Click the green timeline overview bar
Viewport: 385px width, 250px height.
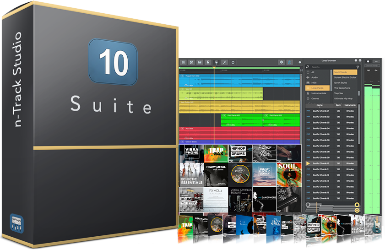coord(239,68)
